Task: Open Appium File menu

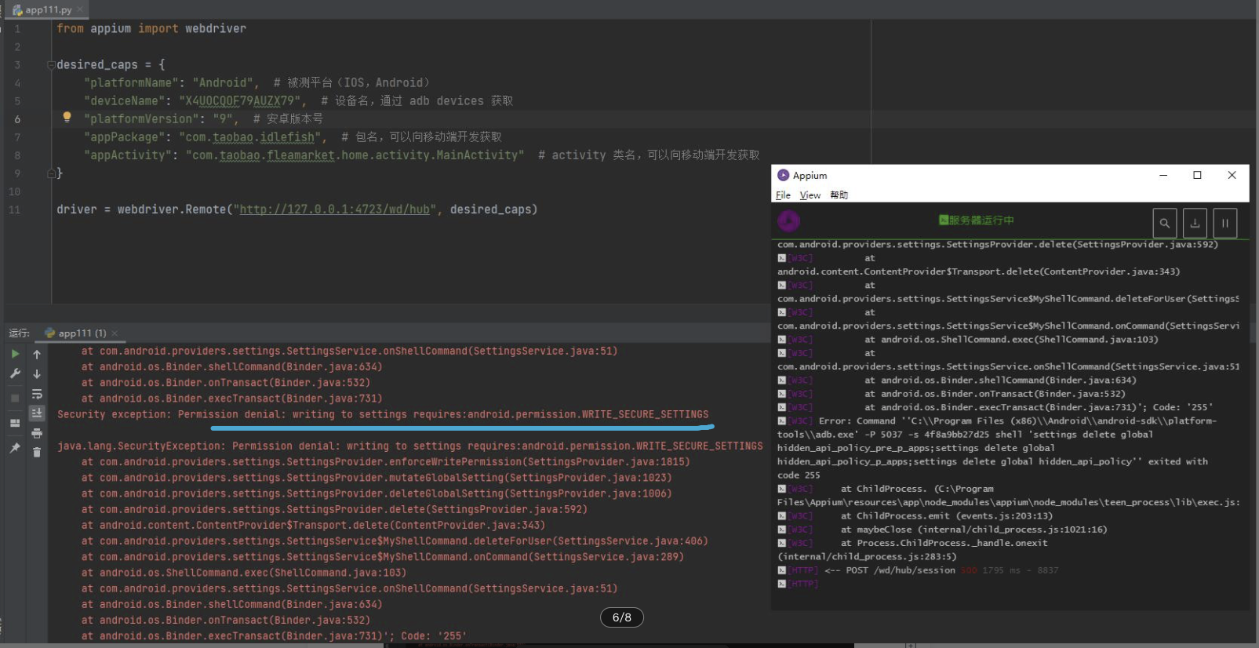Action: (x=783, y=195)
